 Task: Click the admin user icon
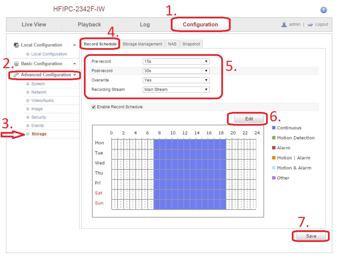284,24
